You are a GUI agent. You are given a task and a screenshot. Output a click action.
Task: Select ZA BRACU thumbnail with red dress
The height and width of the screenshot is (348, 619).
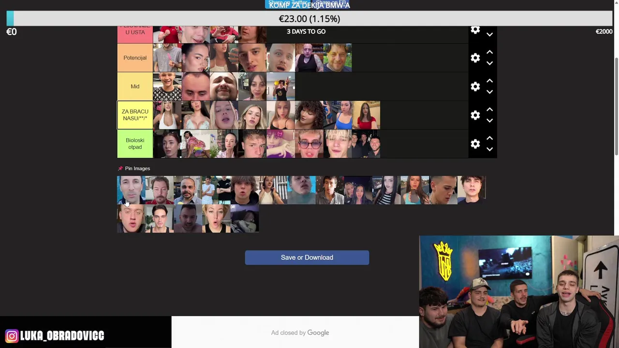(x=366, y=115)
